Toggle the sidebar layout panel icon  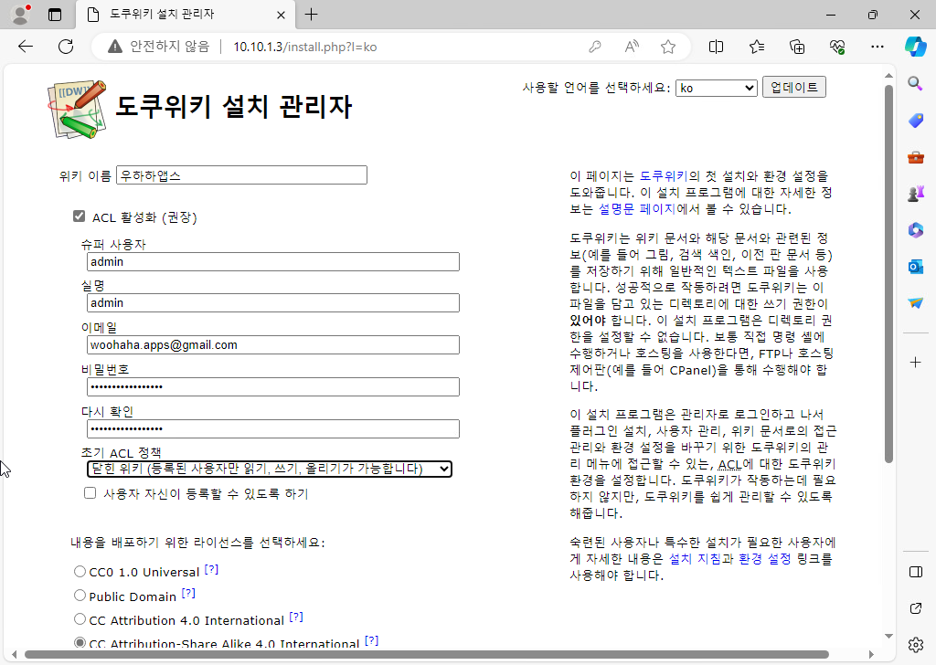pyautogui.click(x=915, y=572)
